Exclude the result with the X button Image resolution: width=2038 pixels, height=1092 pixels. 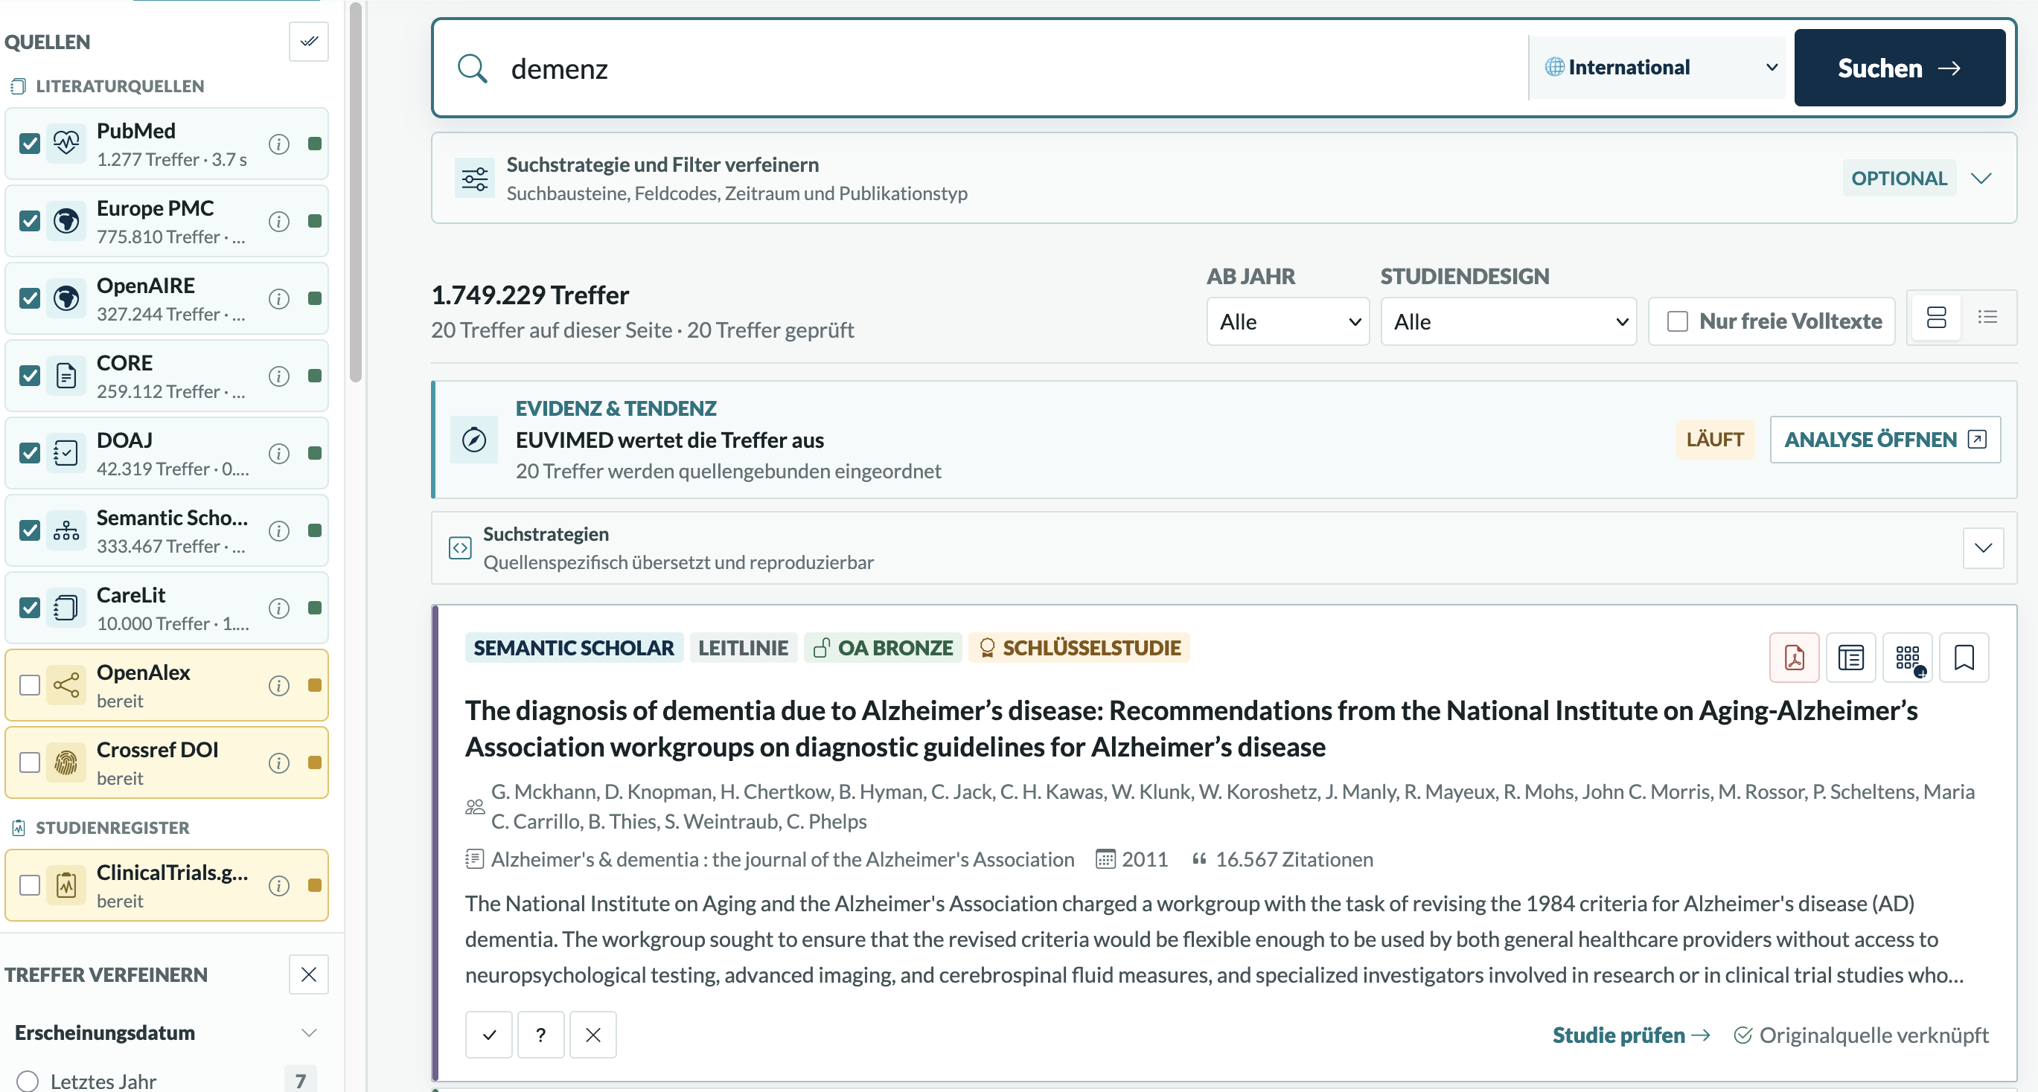593,1034
